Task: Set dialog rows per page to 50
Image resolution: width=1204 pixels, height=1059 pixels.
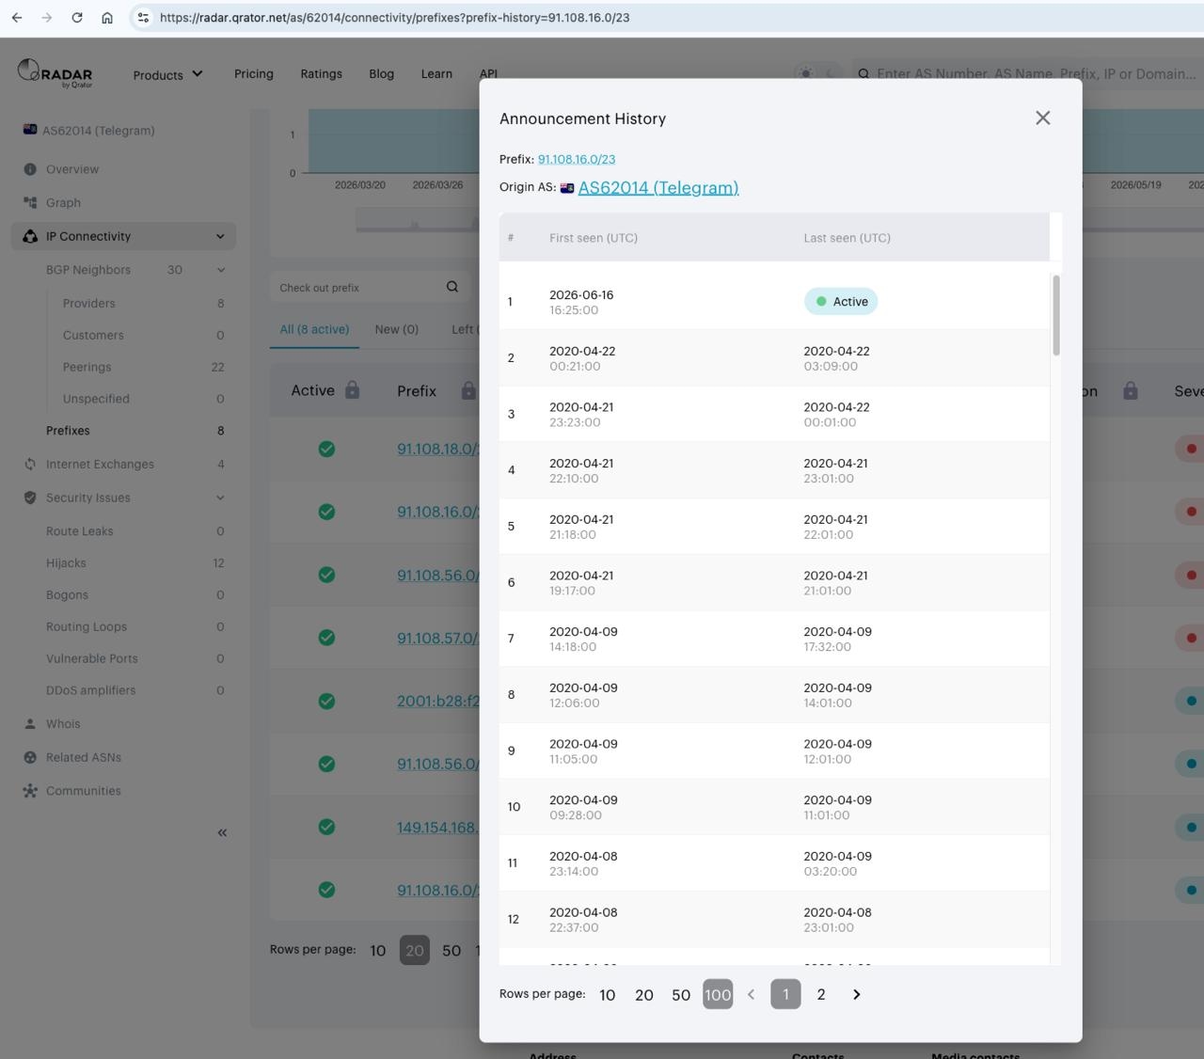Action: click(681, 995)
